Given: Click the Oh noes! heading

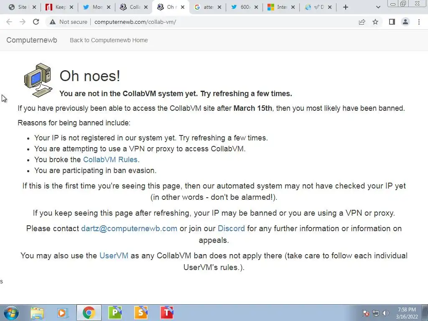Looking at the screenshot, I should coord(90,76).
